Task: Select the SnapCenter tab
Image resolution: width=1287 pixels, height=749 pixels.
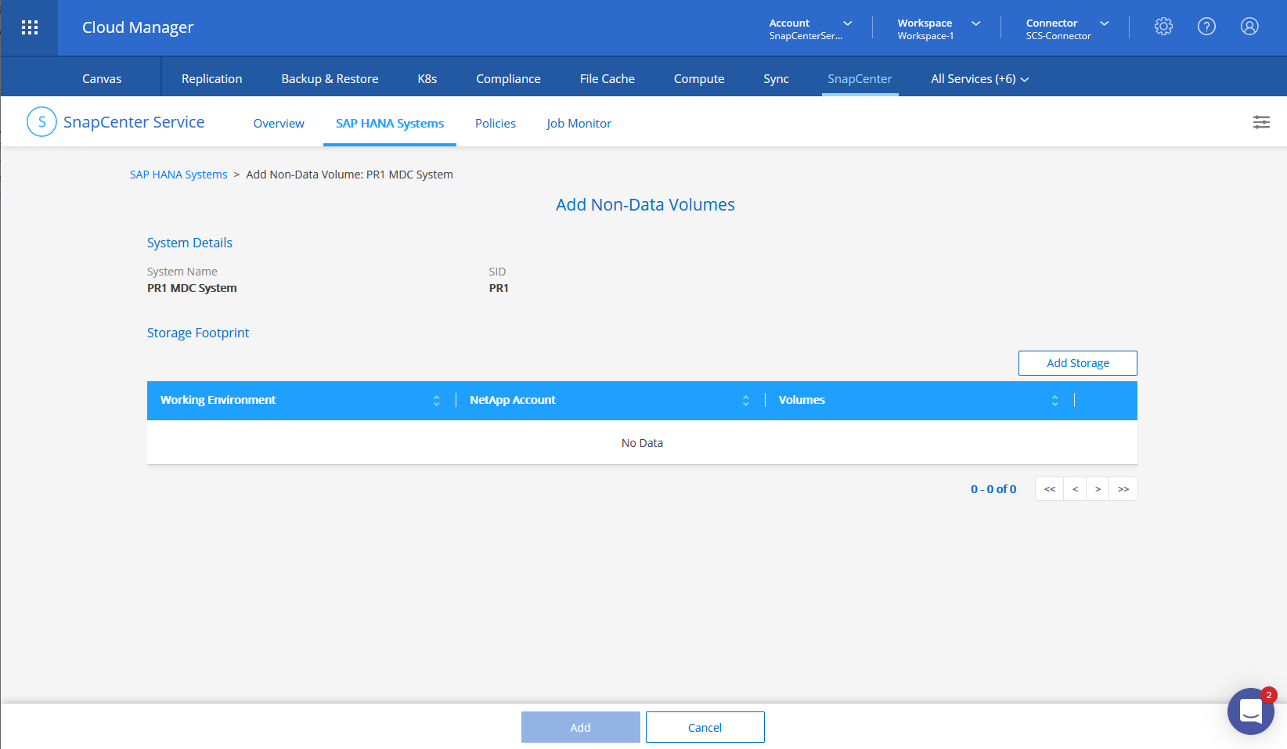Action: [860, 79]
